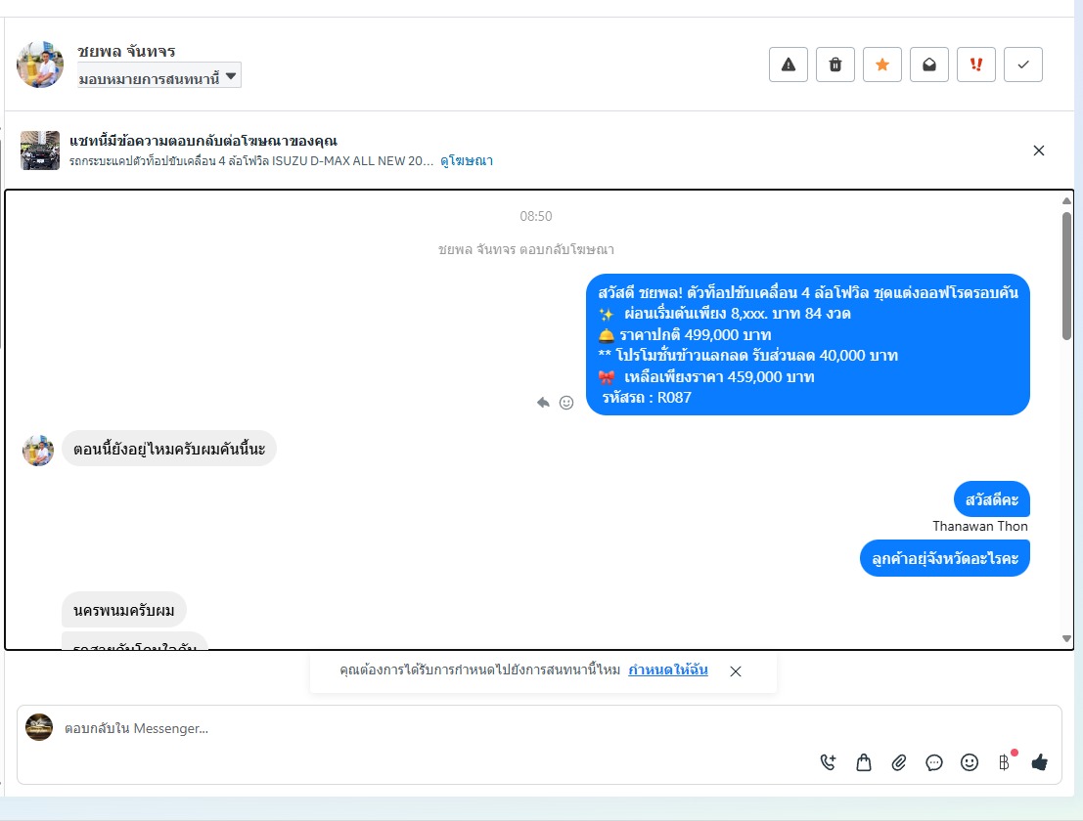Open the shopping bag icon
1083x821 pixels.
point(863,762)
